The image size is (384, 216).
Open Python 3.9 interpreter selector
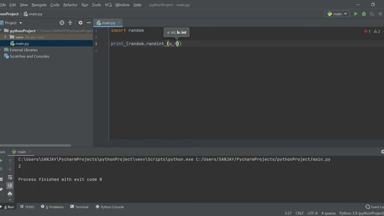coord(361,213)
